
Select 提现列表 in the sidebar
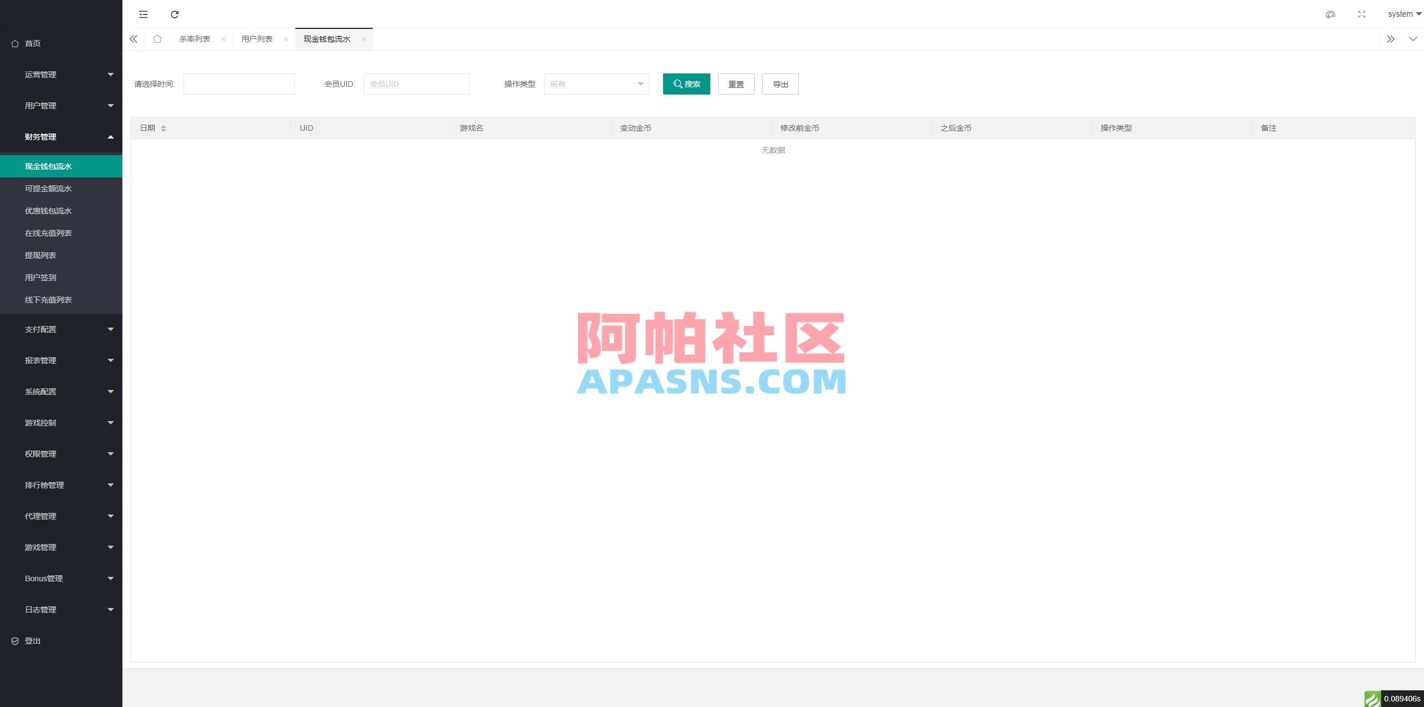coord(40,255)
